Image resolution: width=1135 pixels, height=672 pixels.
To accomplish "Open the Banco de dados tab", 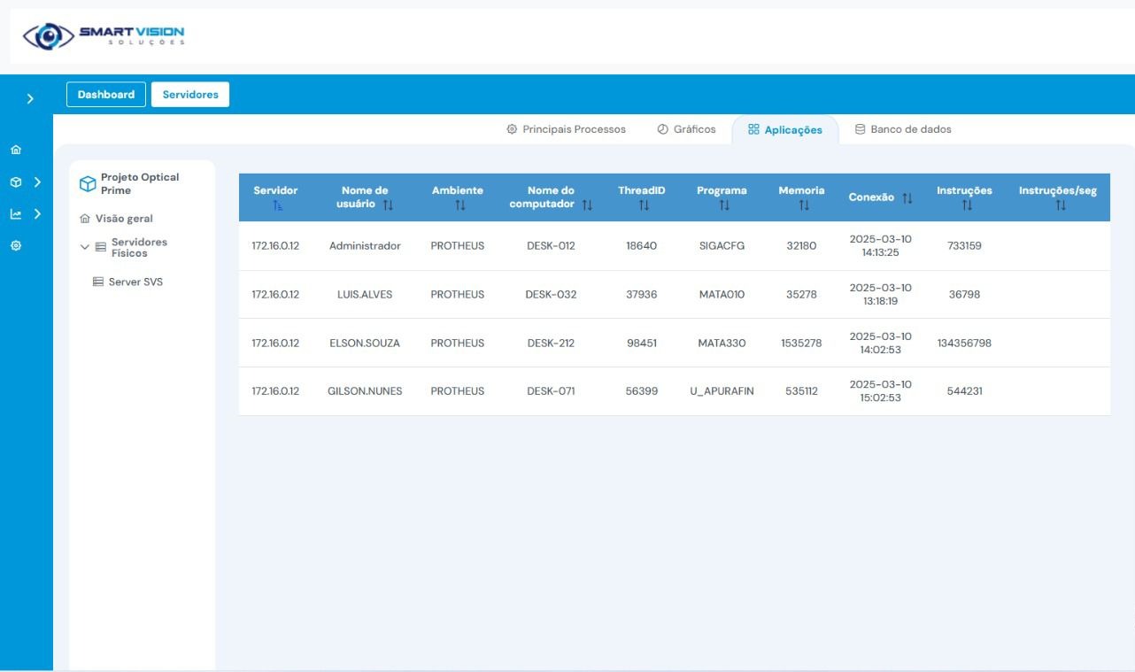I will click(x=903, y=129).
